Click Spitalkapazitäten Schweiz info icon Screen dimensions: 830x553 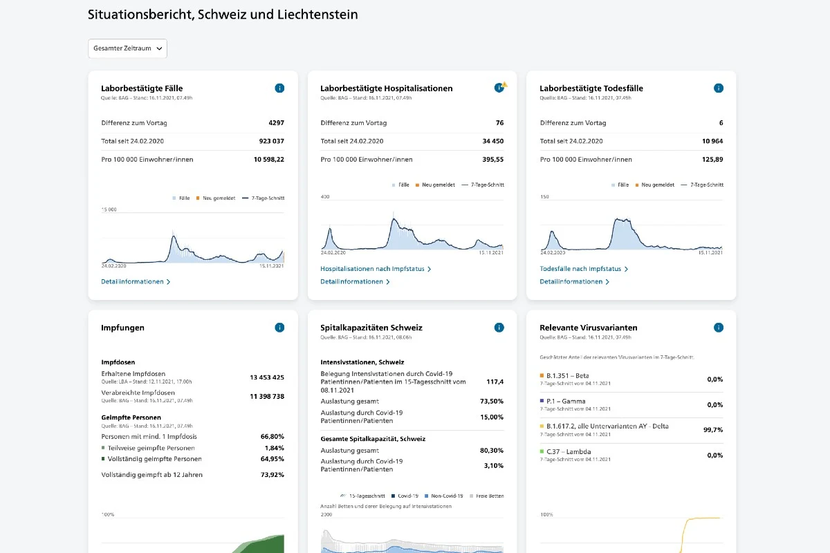pyautogui.click(x=499, y=328)
